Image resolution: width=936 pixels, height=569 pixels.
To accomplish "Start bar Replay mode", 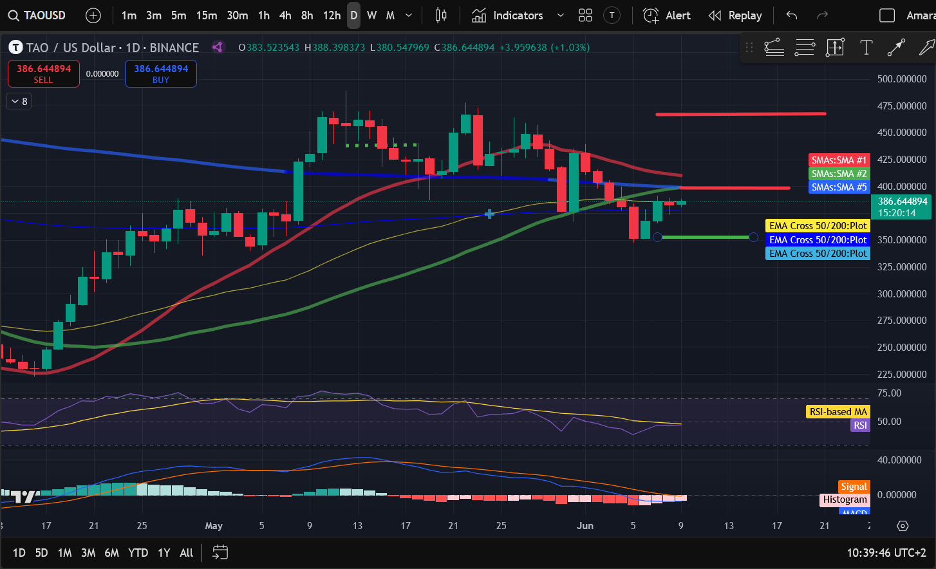I will point(735,15).
